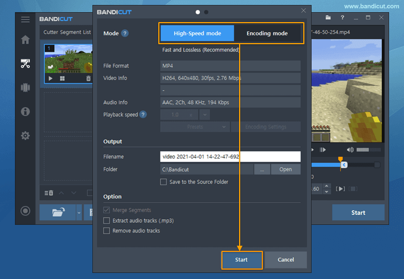This screenshot has height=279, width=404.
Task: Browse output folder with the ... button
Action: 262,170
